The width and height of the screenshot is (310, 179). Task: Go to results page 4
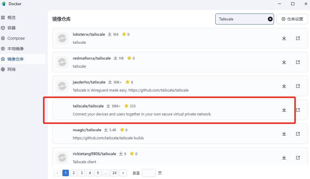pyautogui.click(x=90, y=173)
